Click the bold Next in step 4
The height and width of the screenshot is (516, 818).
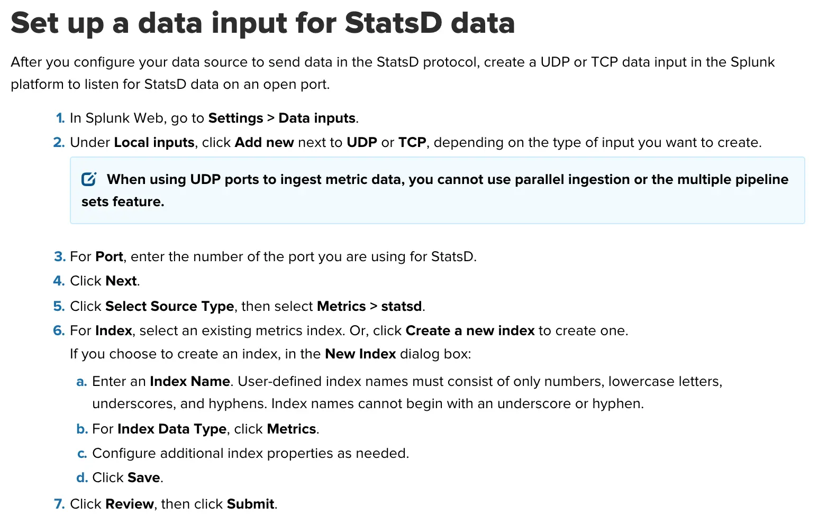tap(121, 281)
